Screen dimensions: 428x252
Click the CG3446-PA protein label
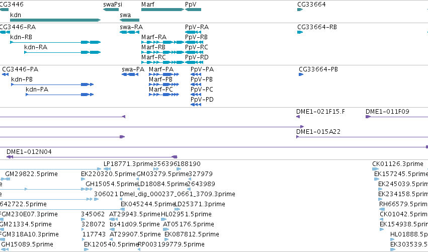coord(20,69)
